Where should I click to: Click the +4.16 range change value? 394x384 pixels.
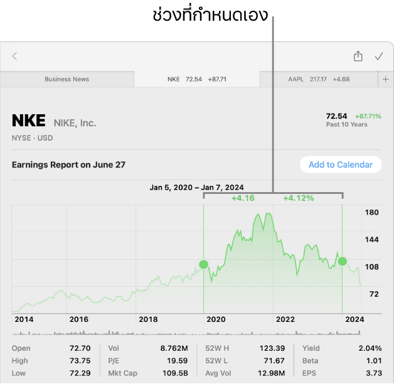[x=243, y=198]
